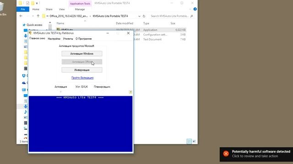Click the Configuration sett... type cell

155,35
